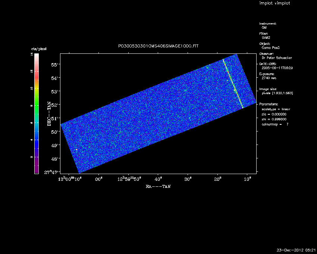The width and height of the screenshot is (317, 254).
Task: Click the exposure value '2740 sec'
Action: 269,78
